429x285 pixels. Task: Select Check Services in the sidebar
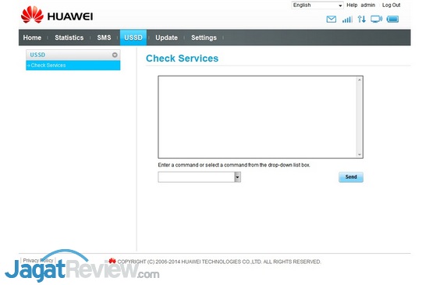coord(73,65)
